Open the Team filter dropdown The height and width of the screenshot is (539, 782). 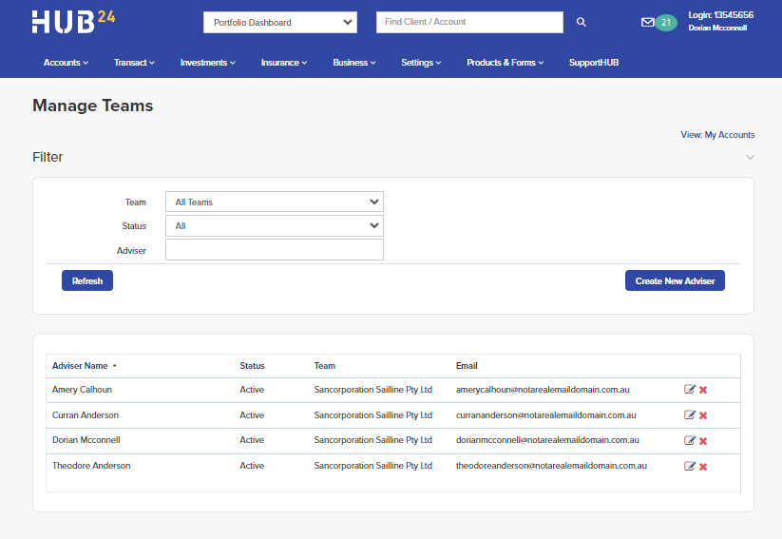pyautogui.click(x=274, y=202)
